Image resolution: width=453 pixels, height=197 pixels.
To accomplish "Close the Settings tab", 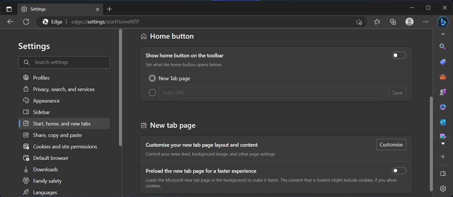I will point(98,9).
